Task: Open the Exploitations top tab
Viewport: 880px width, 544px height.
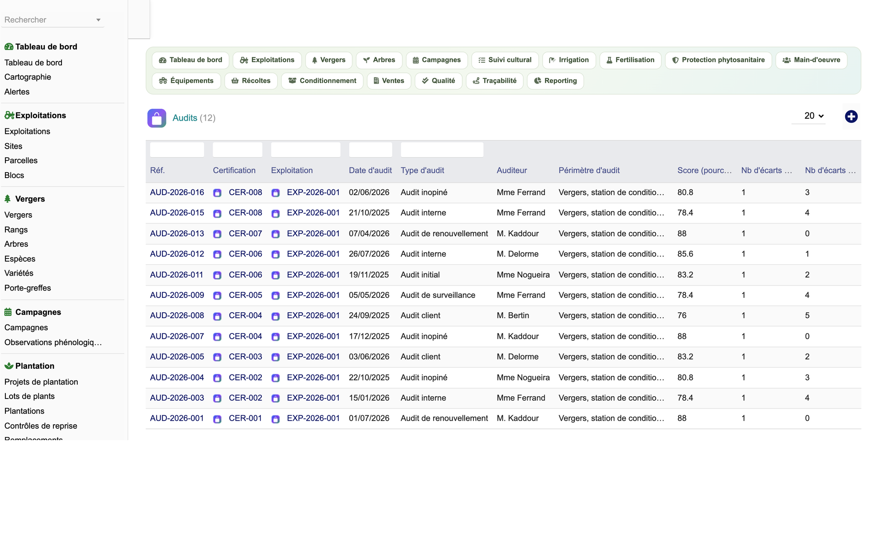Action: (x=267, y=60)
